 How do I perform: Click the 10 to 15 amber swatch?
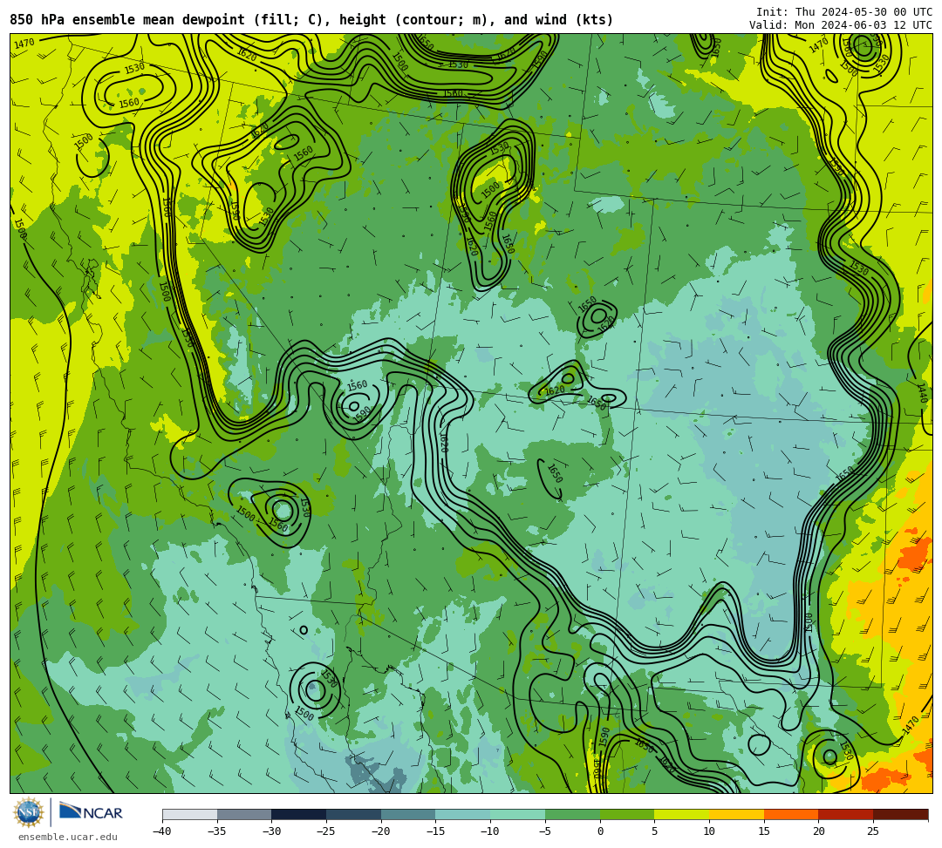coord(736,814)
